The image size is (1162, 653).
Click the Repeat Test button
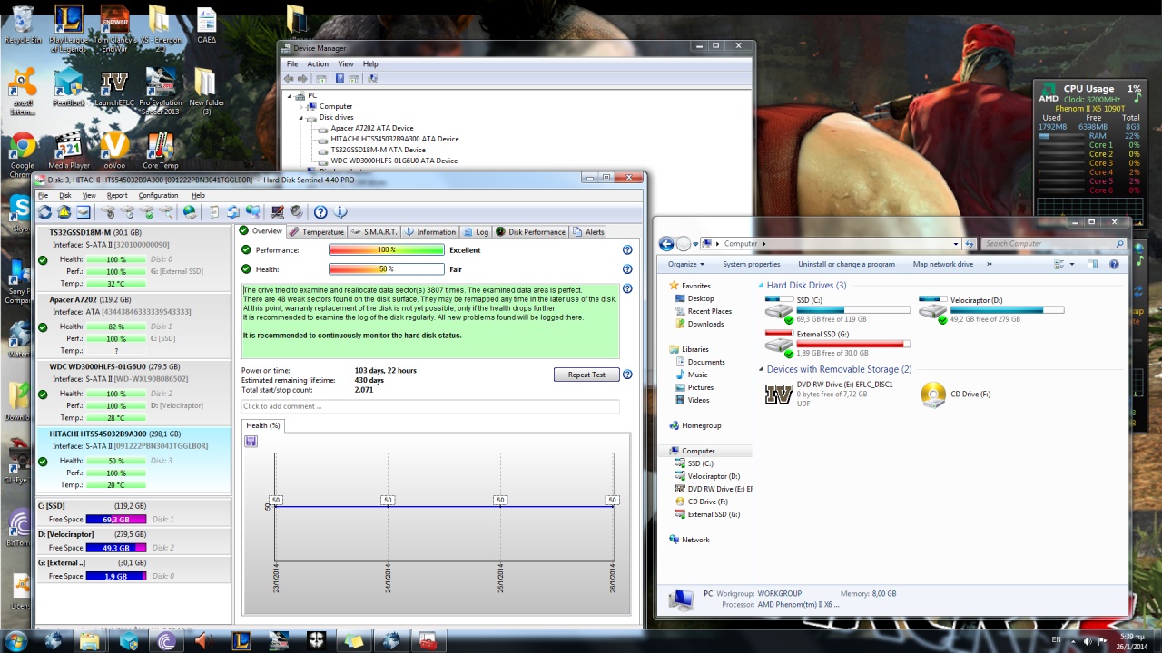pyautogui.click(x=586, y=375)
